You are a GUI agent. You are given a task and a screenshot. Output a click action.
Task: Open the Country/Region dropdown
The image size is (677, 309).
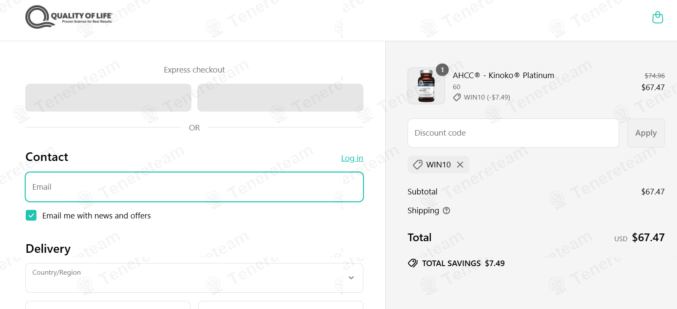click(x=194, y=278)
